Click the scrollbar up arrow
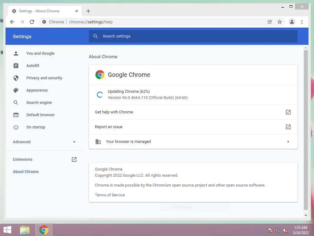The width and height of the screenshot is (314, 236). pos(306,48)
